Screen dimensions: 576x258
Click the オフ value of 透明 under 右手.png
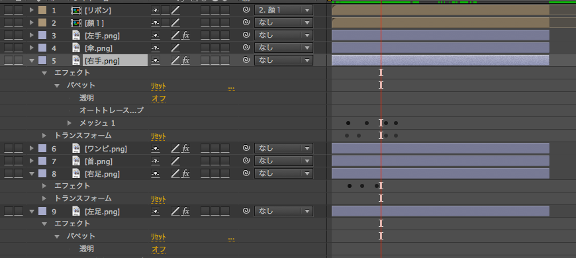click(159, 99)
